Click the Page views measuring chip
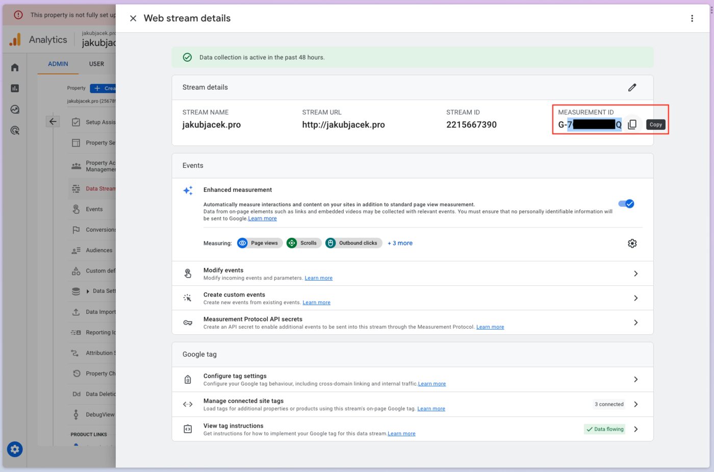Screen dimensions: 714x472 pos(260,243)
